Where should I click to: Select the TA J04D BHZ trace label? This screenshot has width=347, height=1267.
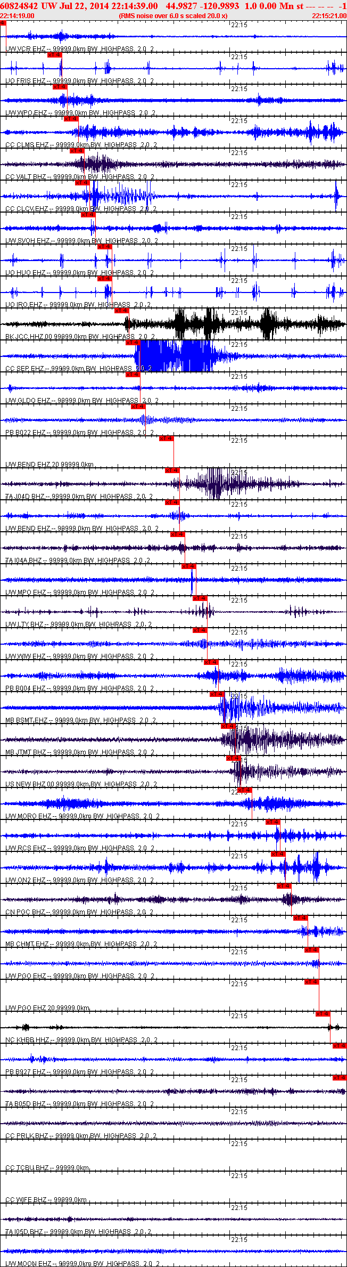(x=79, y=497)
